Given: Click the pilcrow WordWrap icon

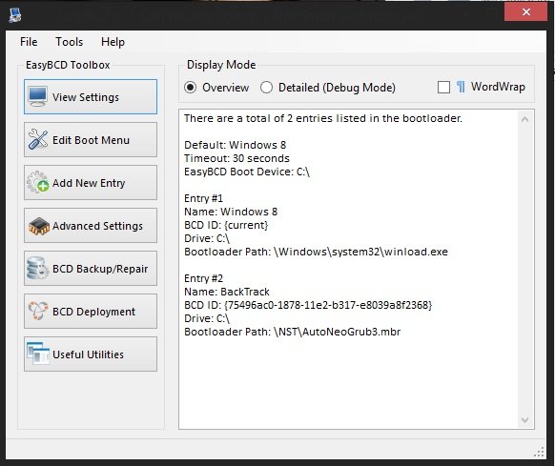Looking at the screenshot, I should (x=461, y=87).
